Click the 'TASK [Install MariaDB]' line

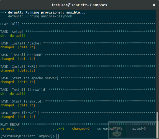click(78, 55)
